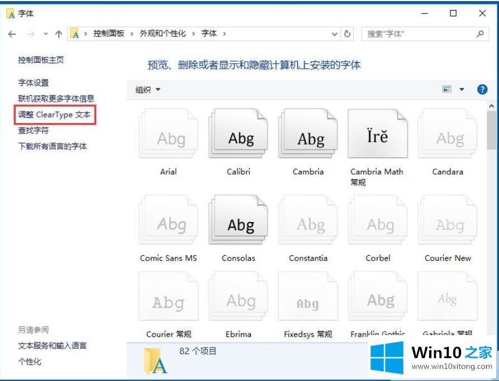Viewport: 499px width, 381px height.
Task: Click the Cambria Math 常规 name label
Action: (x=377, y=177)
